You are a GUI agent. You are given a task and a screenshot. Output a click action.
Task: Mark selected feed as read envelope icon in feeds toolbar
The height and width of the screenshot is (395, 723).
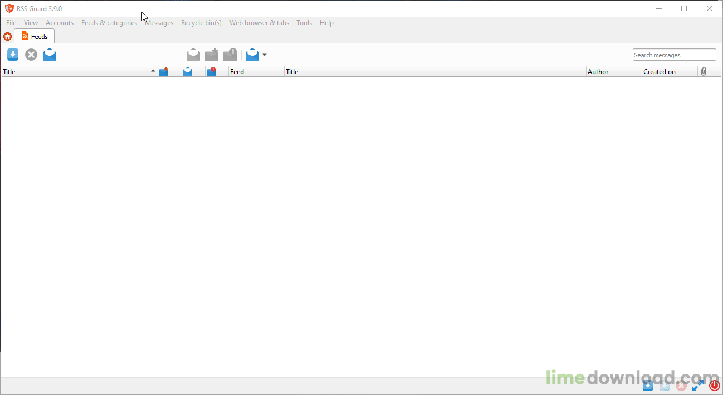point(50,55)
